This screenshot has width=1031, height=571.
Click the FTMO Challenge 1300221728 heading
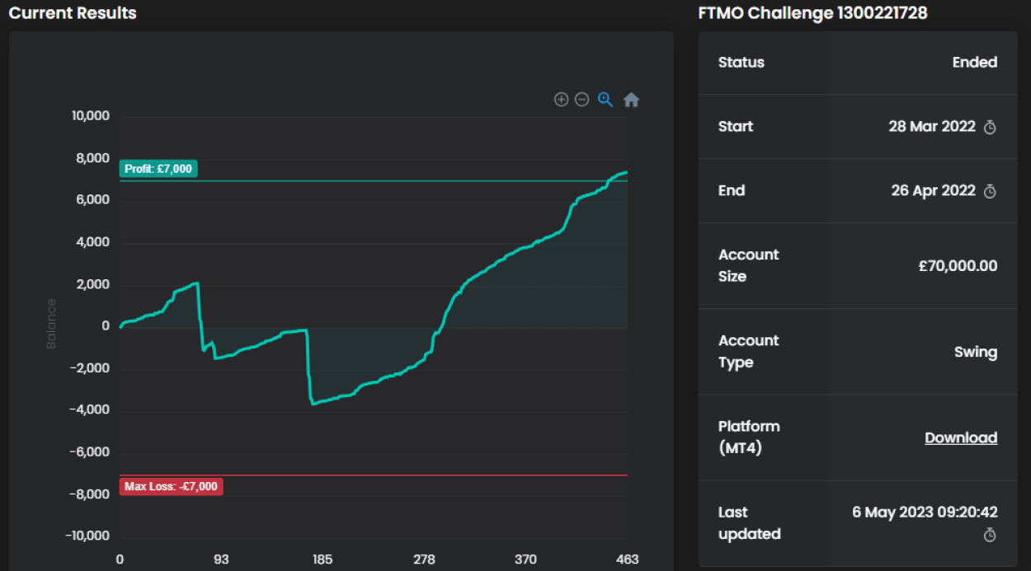tap(812, 13)
